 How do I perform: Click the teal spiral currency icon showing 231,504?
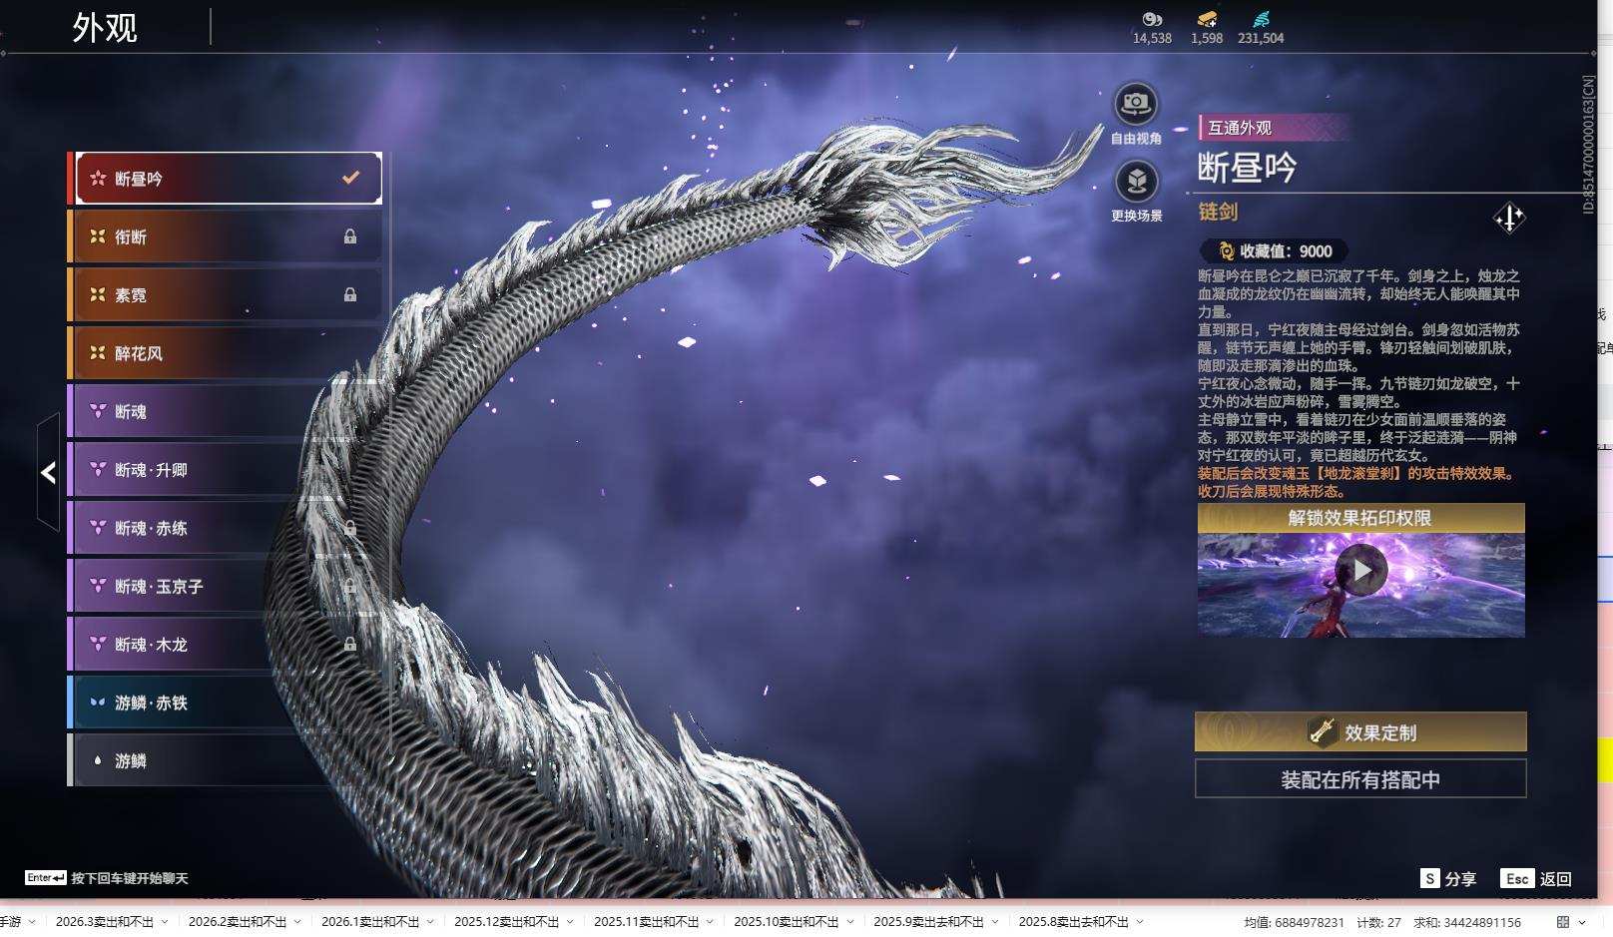pyautogui.click(x=1261, y=18)
